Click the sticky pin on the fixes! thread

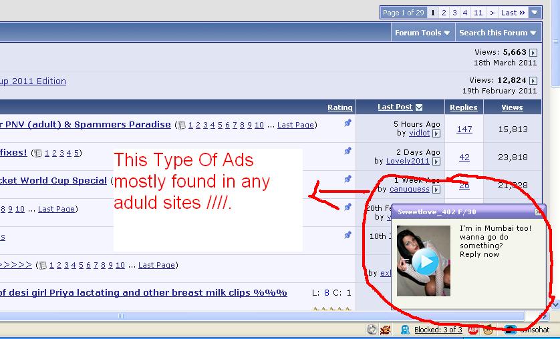[x=347, y=151]
